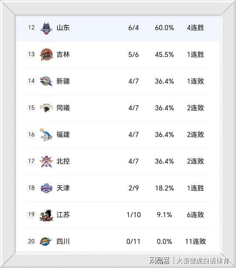236x268 pixels.
Task: Click the Tianjin Pioneers logo
Action: (46, 188)
